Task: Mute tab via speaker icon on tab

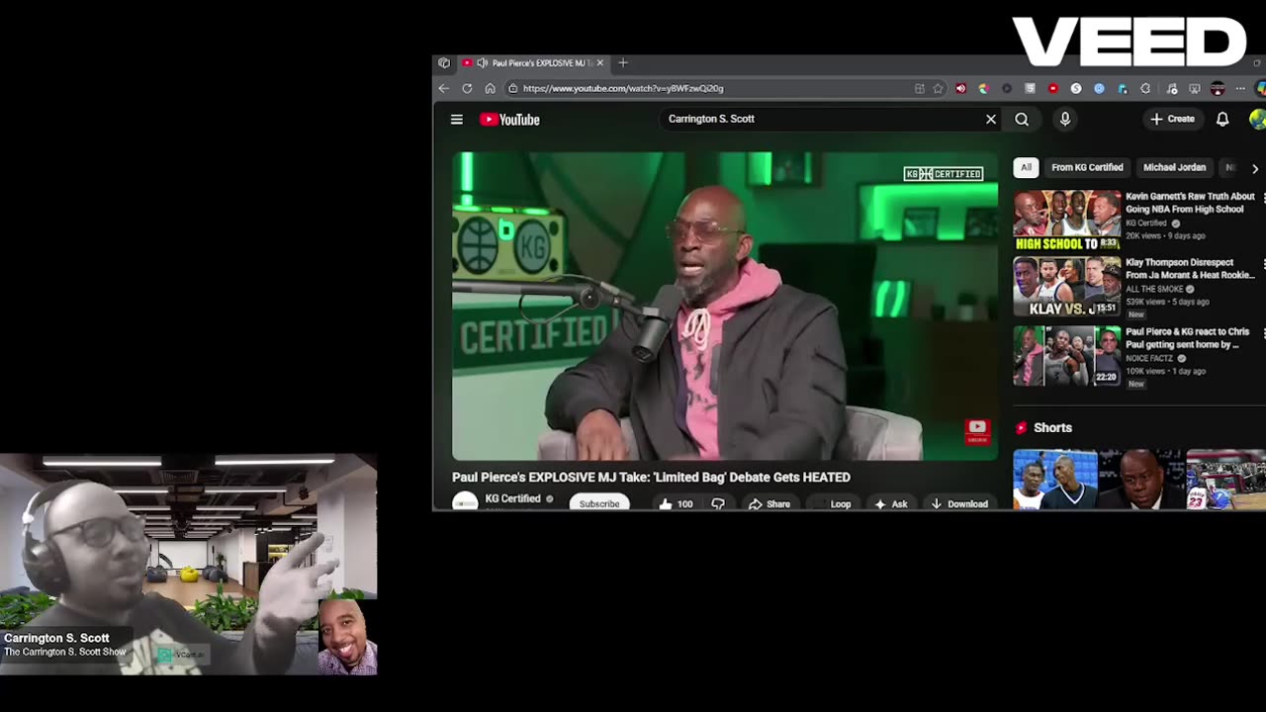Action: [x=482, y=63]
